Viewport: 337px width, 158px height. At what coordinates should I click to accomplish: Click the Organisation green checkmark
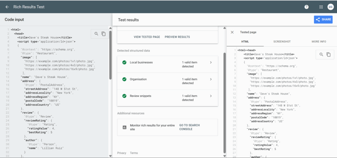click(124, 79)
